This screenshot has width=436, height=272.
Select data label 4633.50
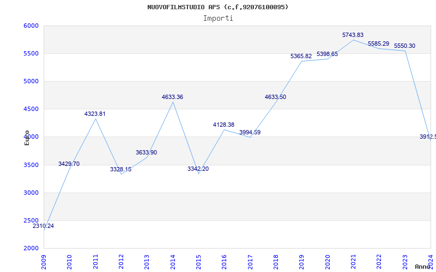click(x=275, y=97)
